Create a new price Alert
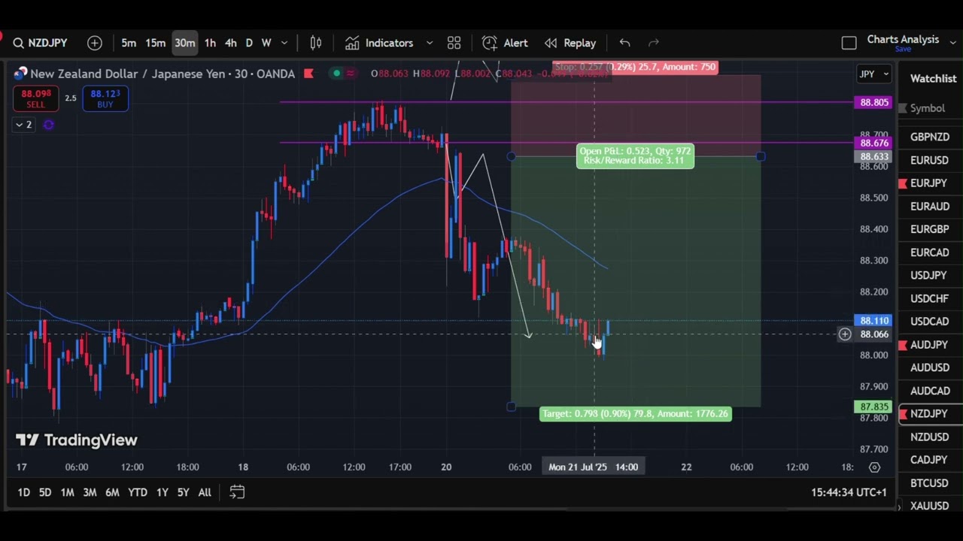 point(505,44)
